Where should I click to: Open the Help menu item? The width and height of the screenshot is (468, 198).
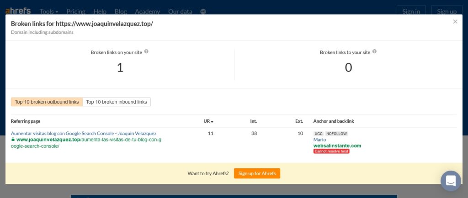click(100, 11)
